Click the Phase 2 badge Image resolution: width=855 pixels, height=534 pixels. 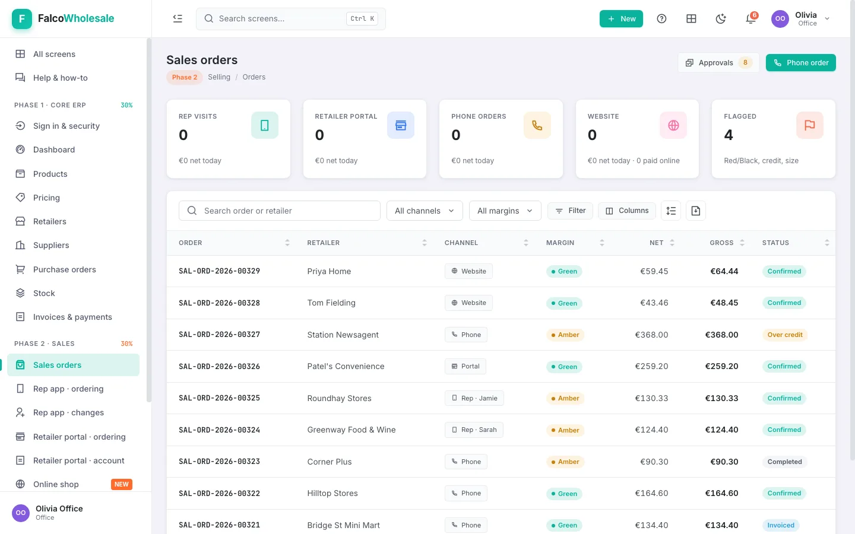point(185,77)
